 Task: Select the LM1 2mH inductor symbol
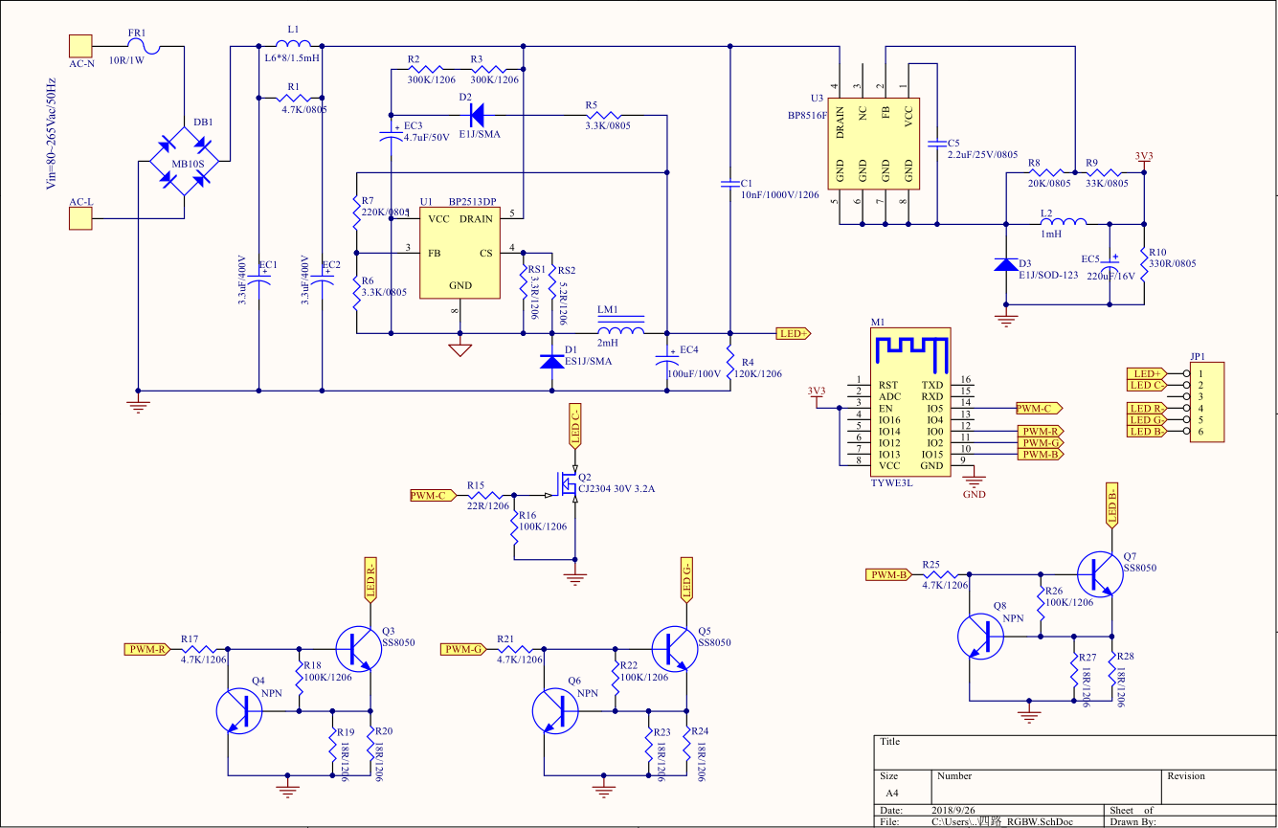pyautogui.click(x=620, y=327)
